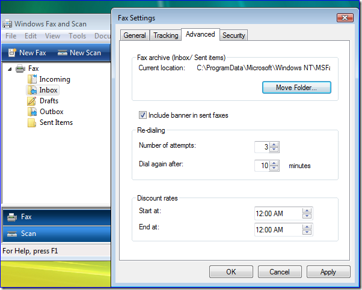Viewport: 362px width, 290px height.
Task: Click the New Fax toolbar icon
Action: click(x=12, y=53)
